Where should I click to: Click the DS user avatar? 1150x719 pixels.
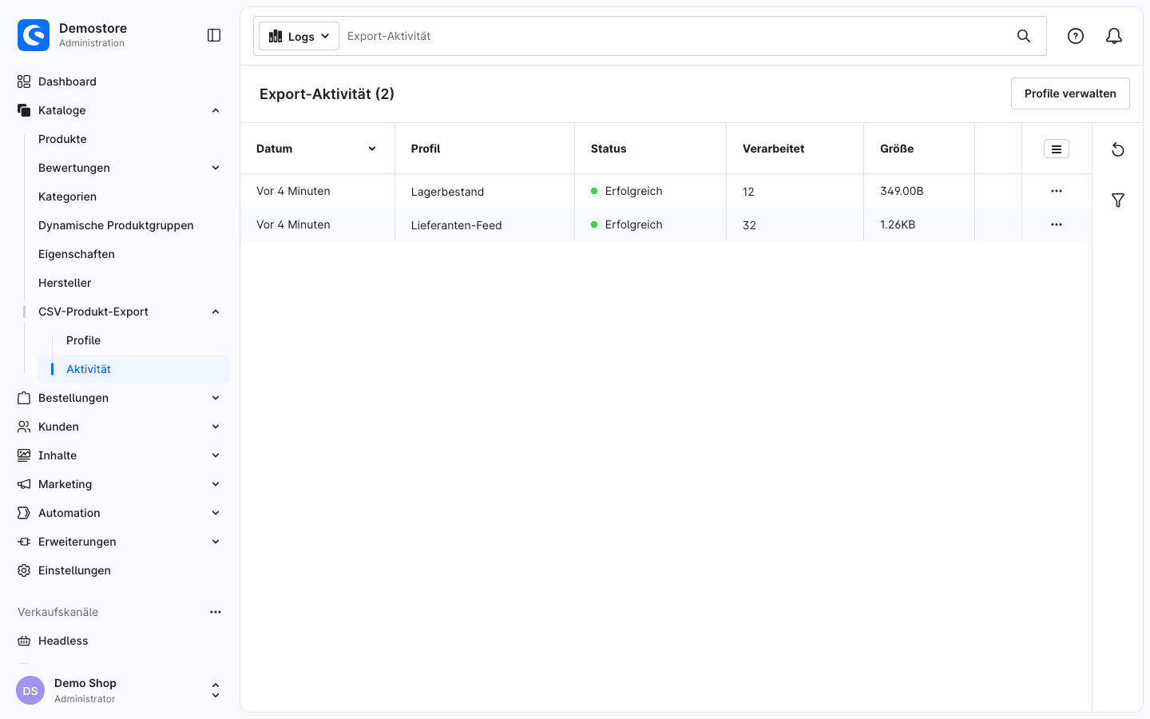[30, 691]
